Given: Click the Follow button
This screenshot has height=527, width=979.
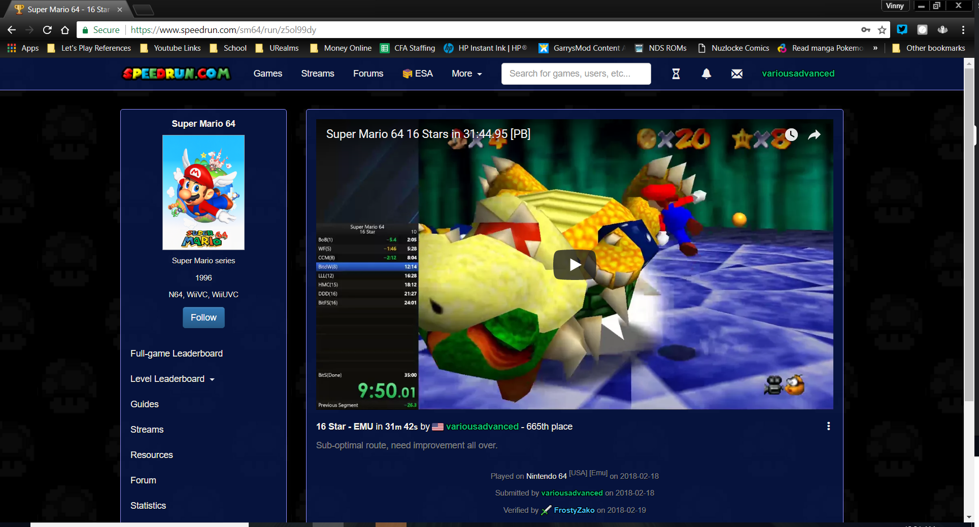Looking at the screenshot, I should point(204,318).
